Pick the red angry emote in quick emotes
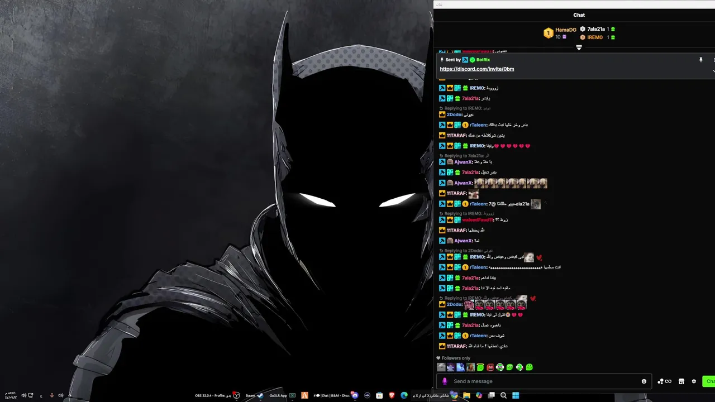The height and width of the screenshot is (402, 715). pyautogui.click(x=490, y=367)
